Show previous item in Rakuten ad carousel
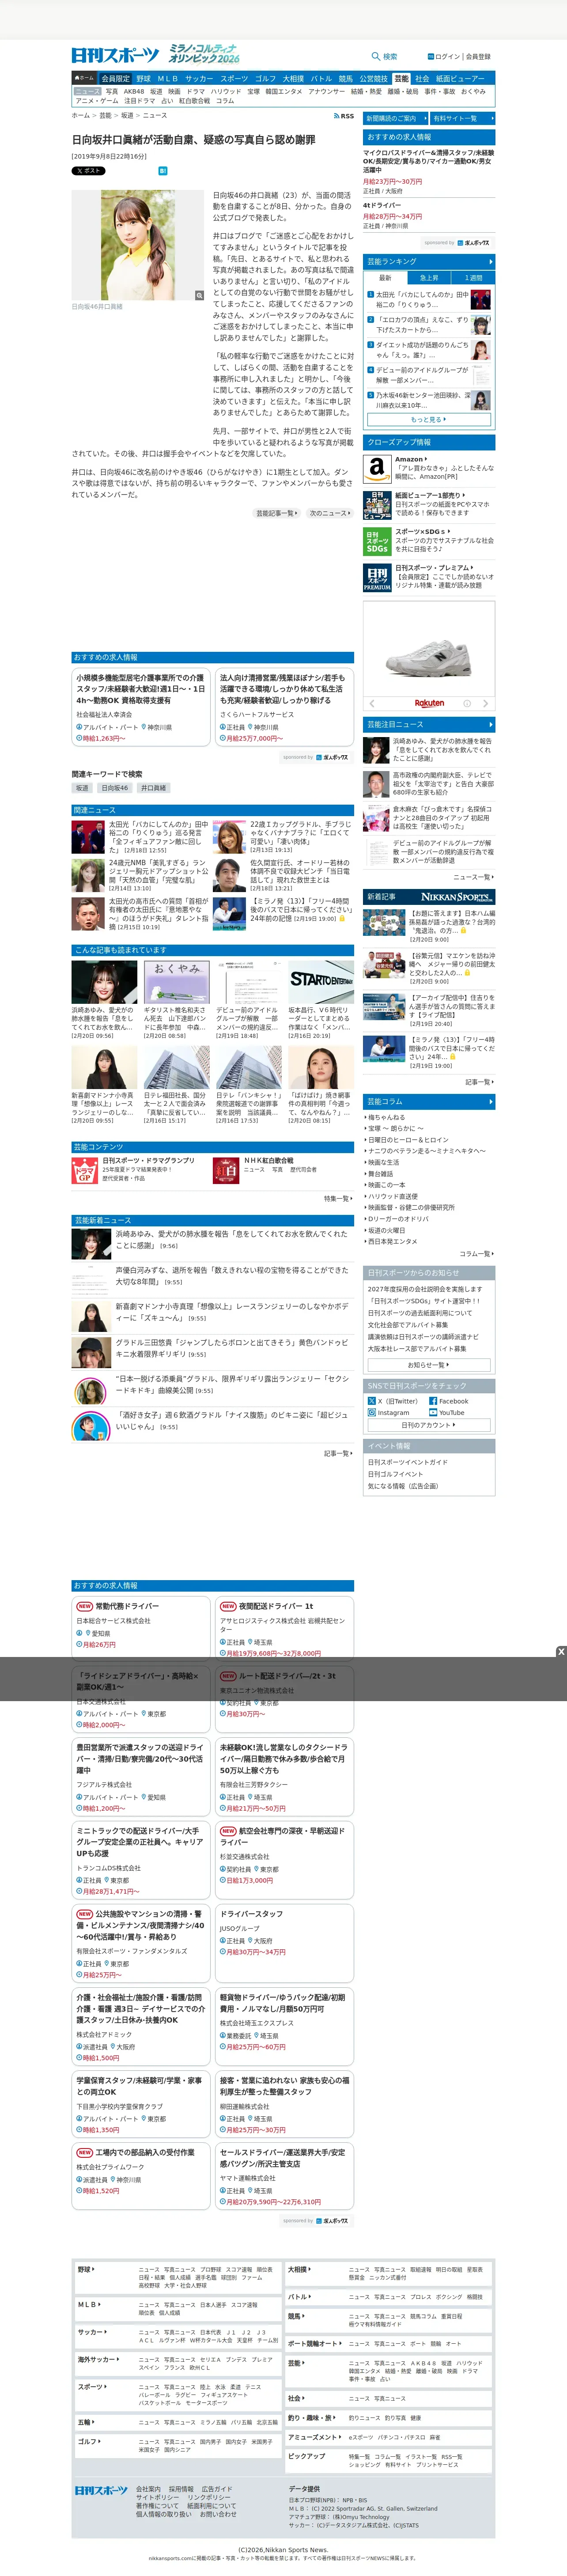 tap(372, 703)
